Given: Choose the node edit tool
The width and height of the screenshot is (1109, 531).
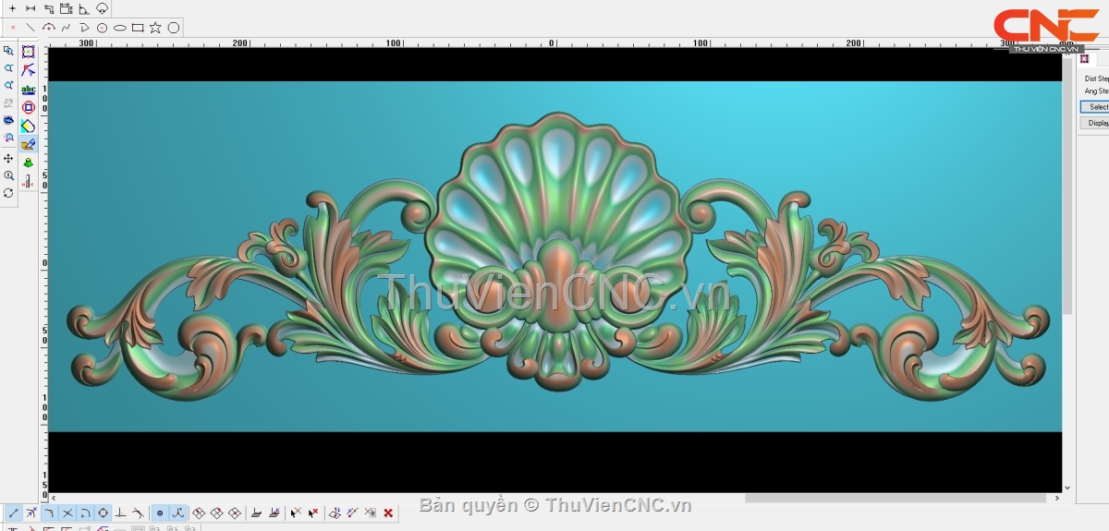Looking at the screenshot, I should pos(29,70).
